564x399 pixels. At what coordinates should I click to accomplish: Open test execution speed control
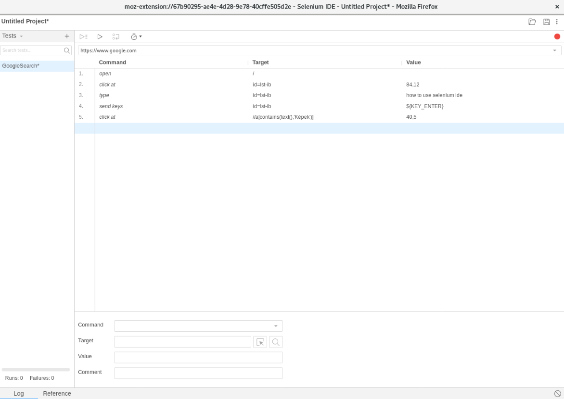(136, 37)
